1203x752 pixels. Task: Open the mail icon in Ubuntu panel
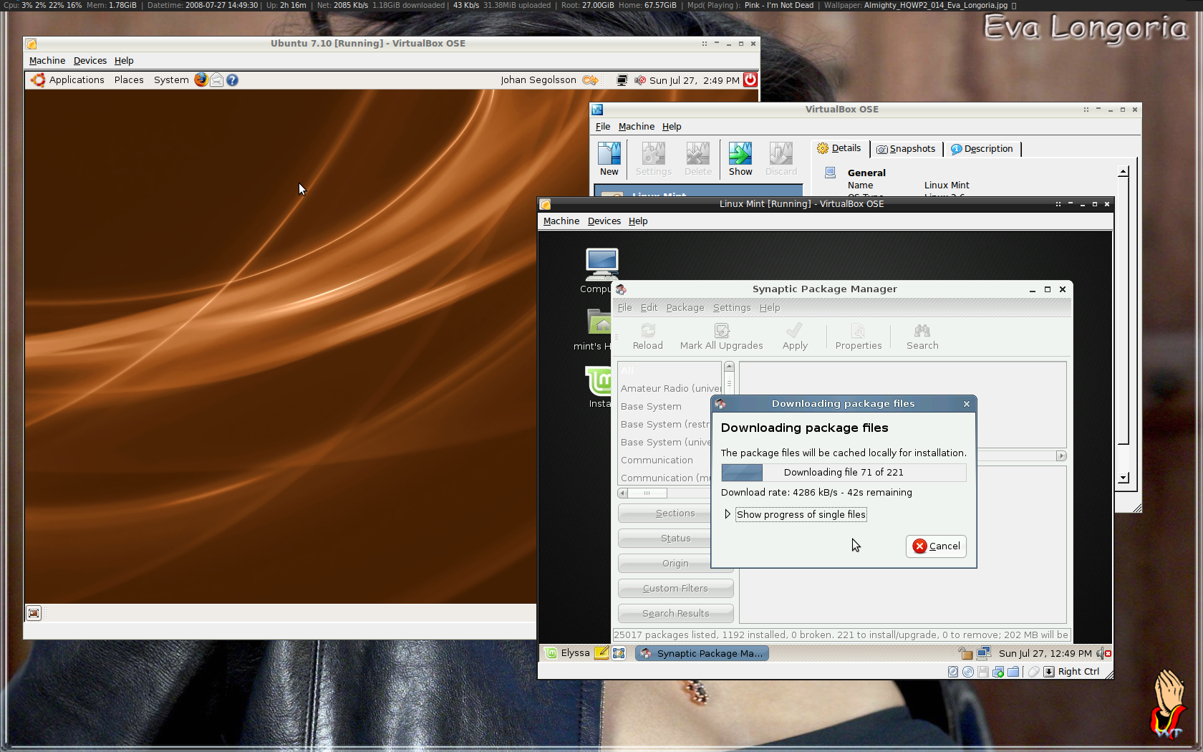(216, 79)
